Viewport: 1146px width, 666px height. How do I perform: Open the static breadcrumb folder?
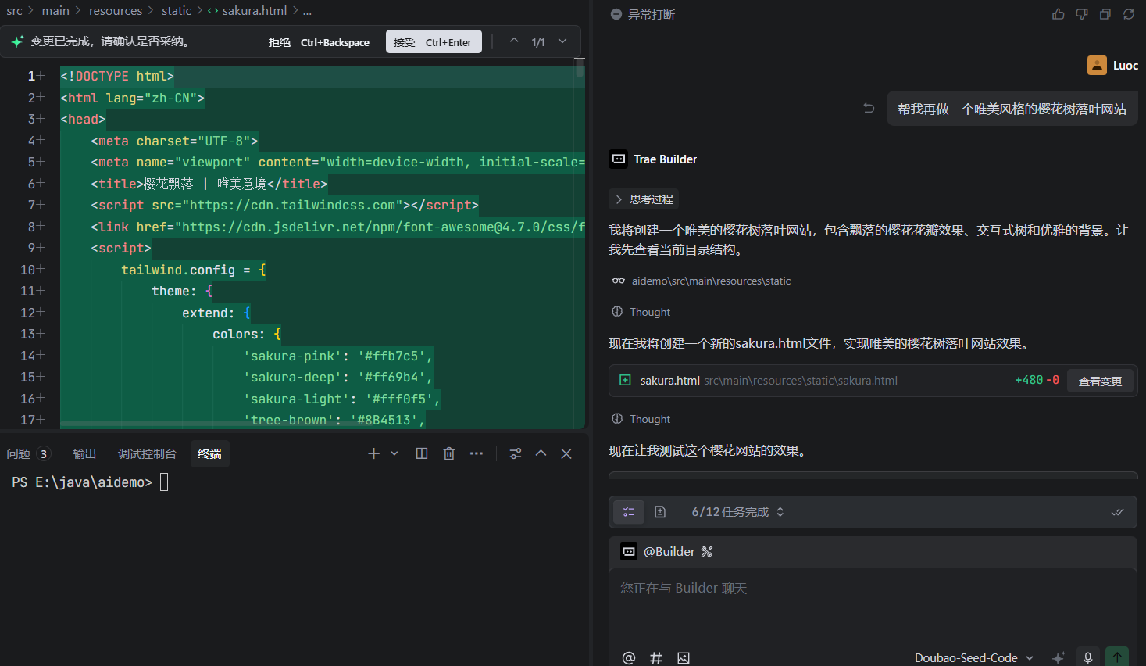point(177,11)
